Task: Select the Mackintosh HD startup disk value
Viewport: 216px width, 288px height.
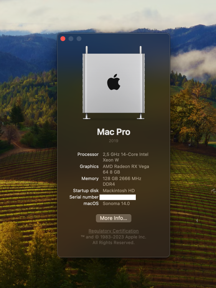Action: point(119,190)
